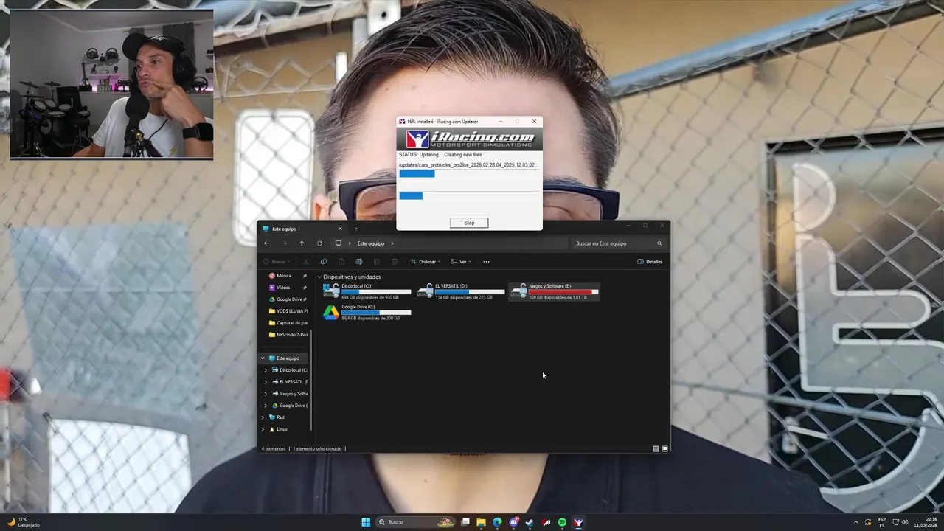Focus the Buscar en Este equipo search box
The image size is (944, 531).
click(x=618, y=243)
